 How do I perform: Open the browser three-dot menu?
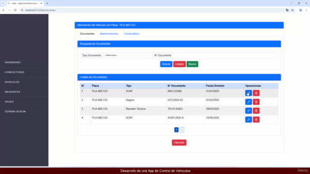(x=306, y=10)
